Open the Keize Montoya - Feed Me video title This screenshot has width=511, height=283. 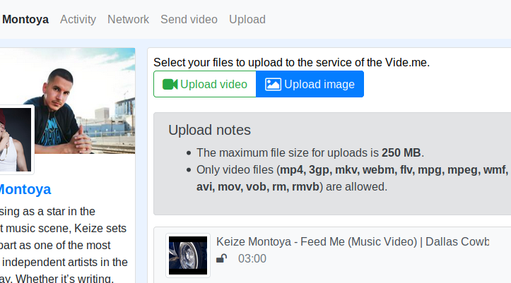click(353, 241)
